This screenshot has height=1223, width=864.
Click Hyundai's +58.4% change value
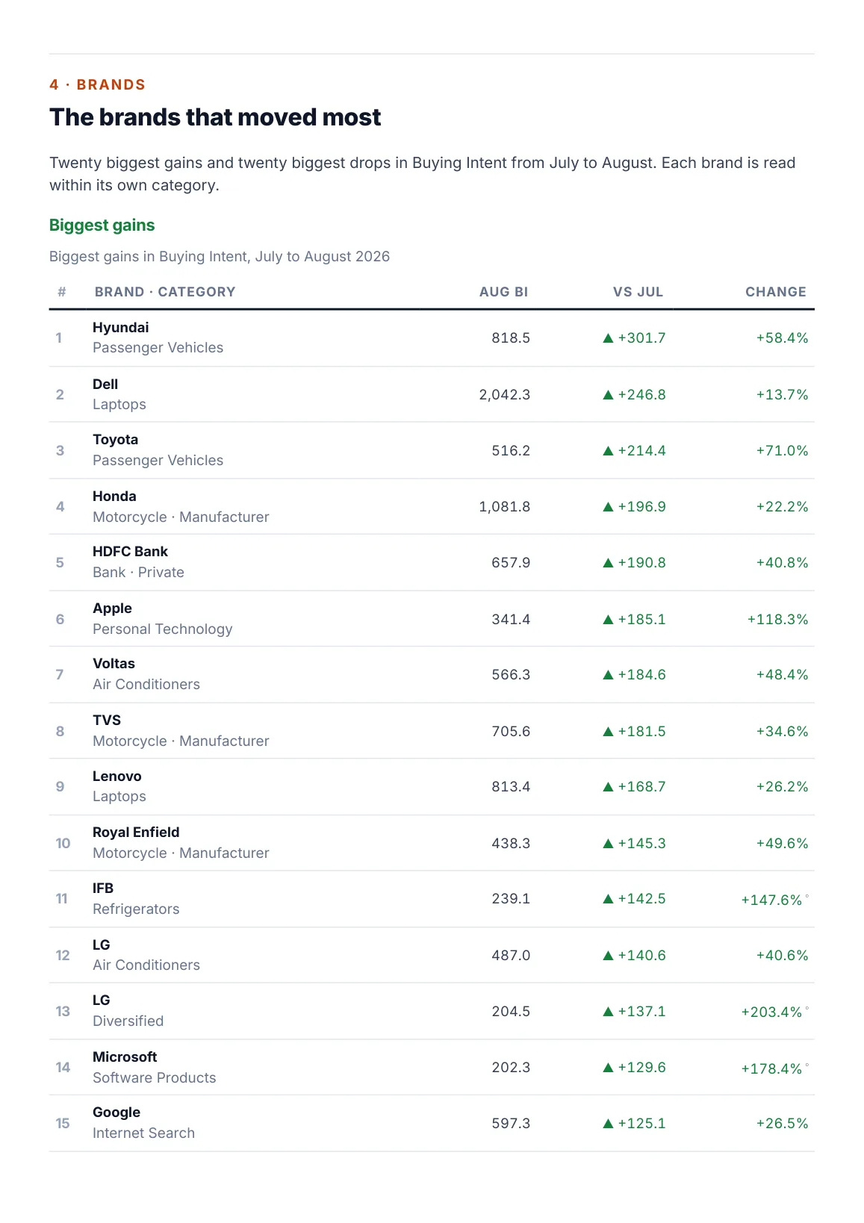pos(782,338)
